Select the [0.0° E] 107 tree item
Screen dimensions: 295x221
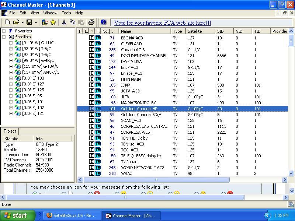tap(33, 108)
